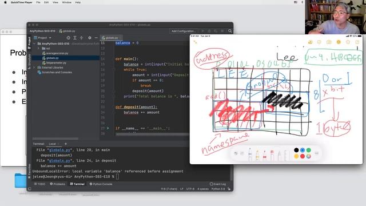Open the Structure side tab

click(x=29, y=61)
